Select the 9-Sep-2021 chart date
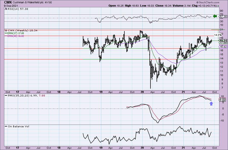This screenshot has width=228, height=150. tap(11, 6)
